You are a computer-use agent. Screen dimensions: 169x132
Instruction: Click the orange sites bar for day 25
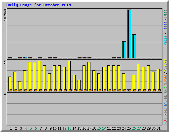coord(130,90)
